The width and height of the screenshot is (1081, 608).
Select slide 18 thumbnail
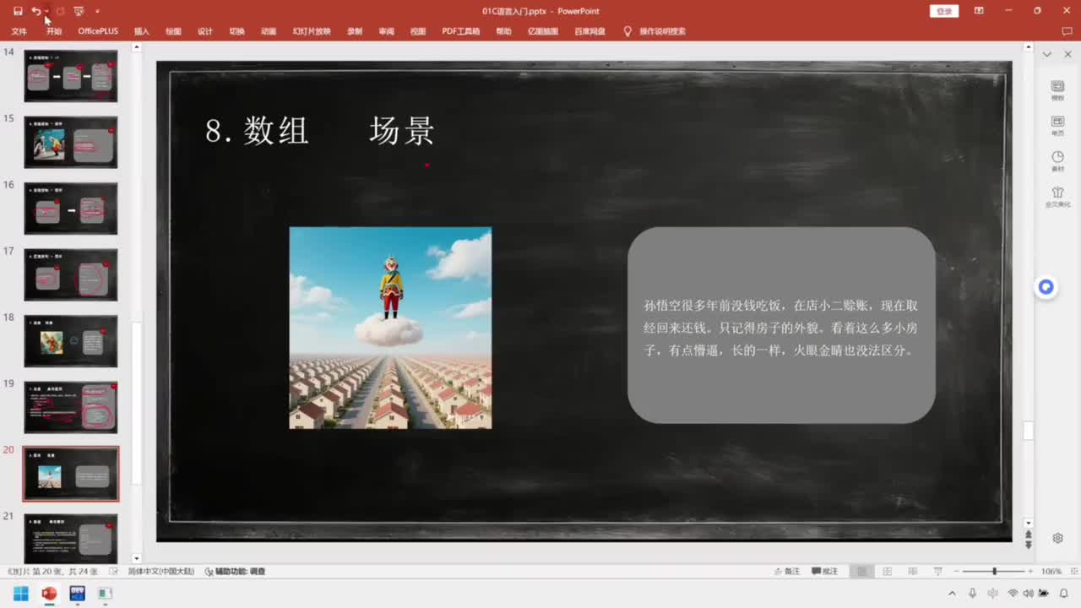(71, 341)
